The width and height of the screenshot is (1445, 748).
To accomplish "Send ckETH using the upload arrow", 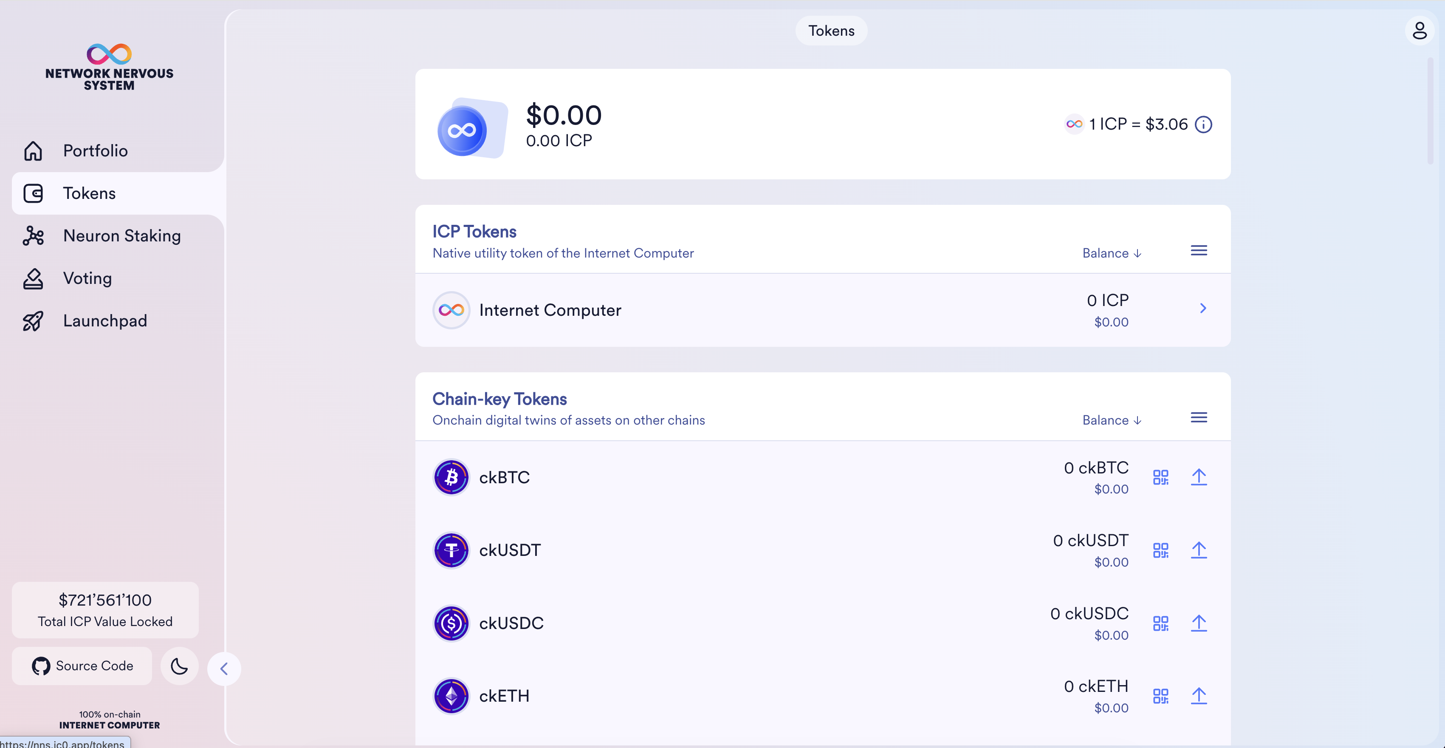I will pos(1199,697).
